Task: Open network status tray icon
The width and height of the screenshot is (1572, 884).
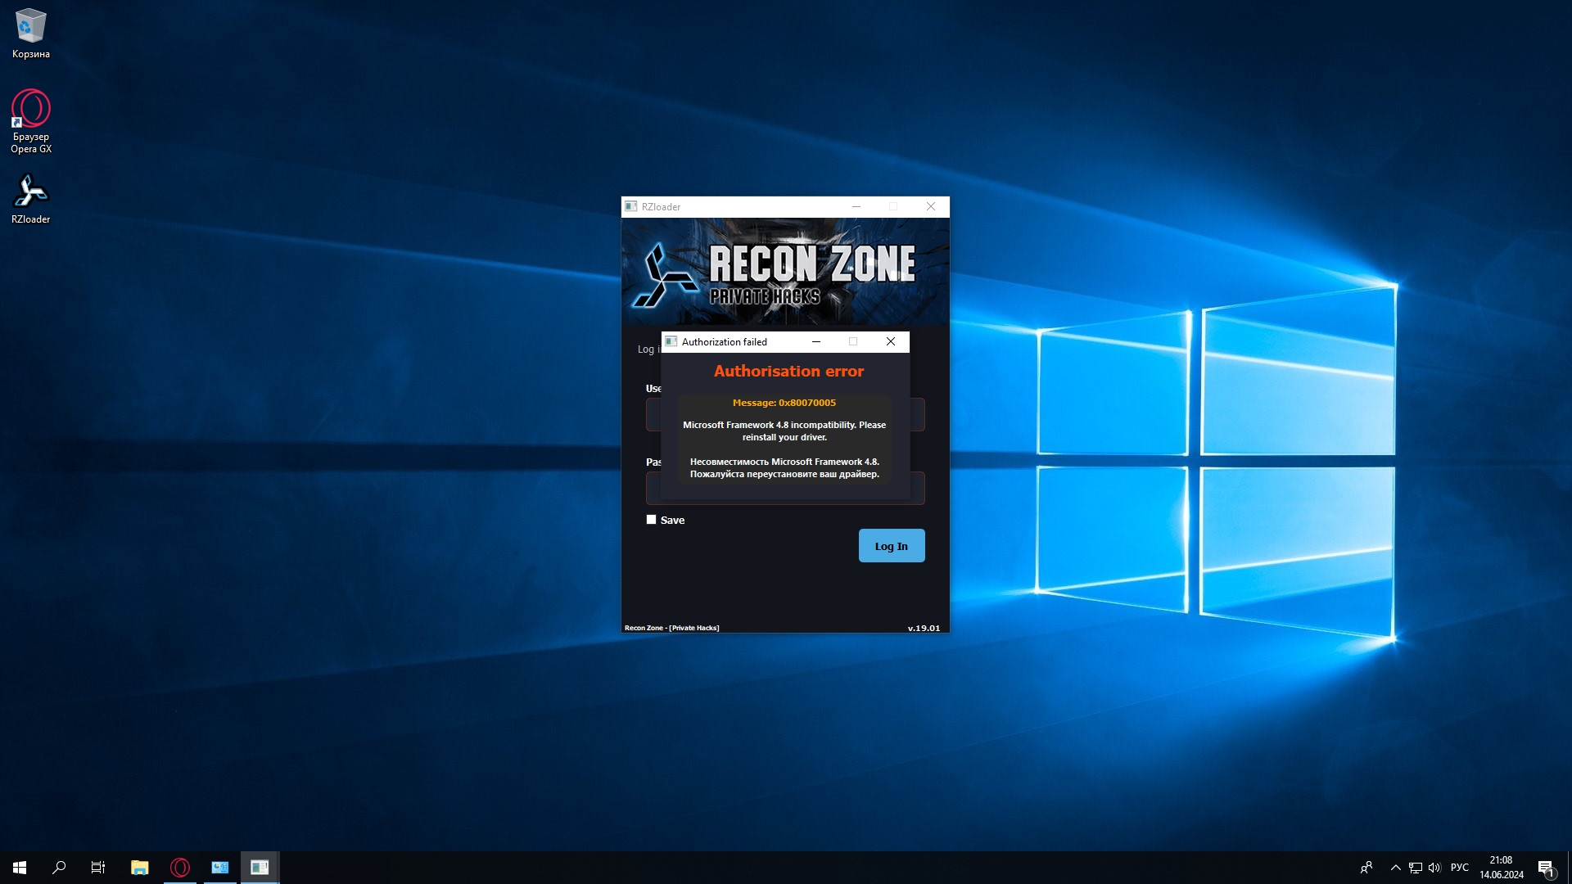Action: [1416, 868]
